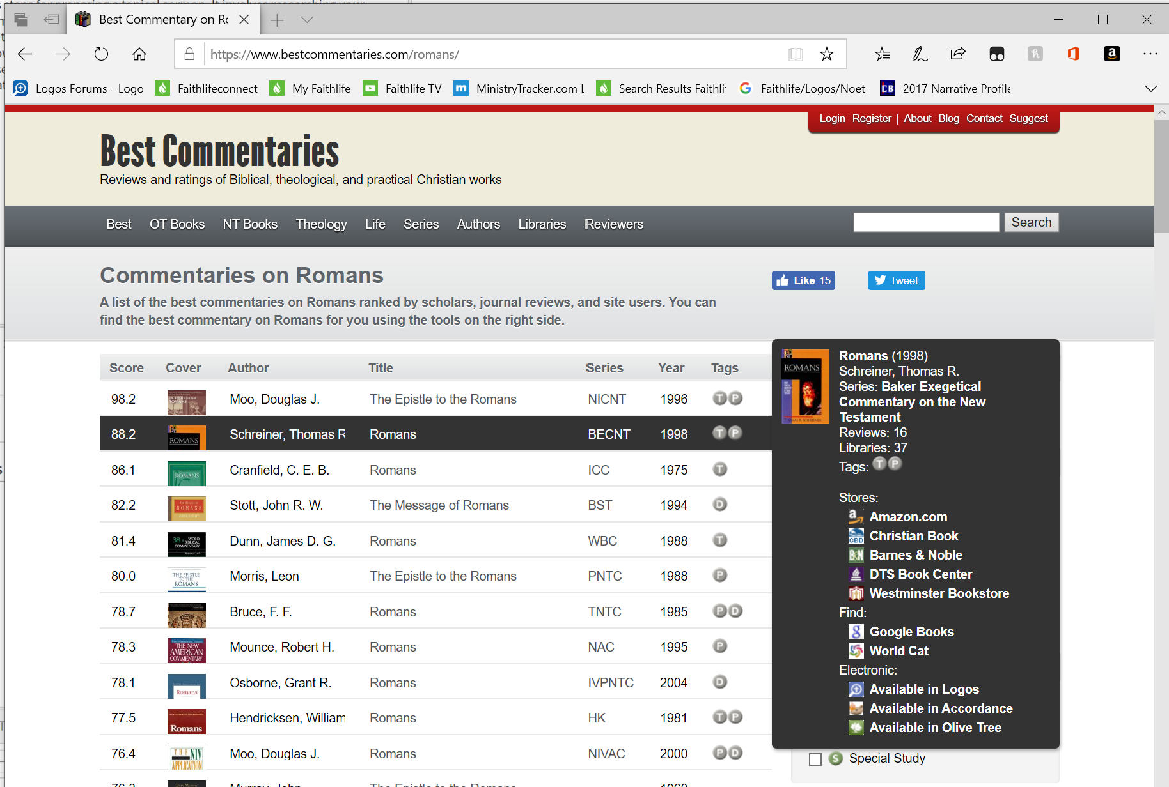Click the share page icon
The width and height of the screenshot is (1169, 787).
(958, 54)
